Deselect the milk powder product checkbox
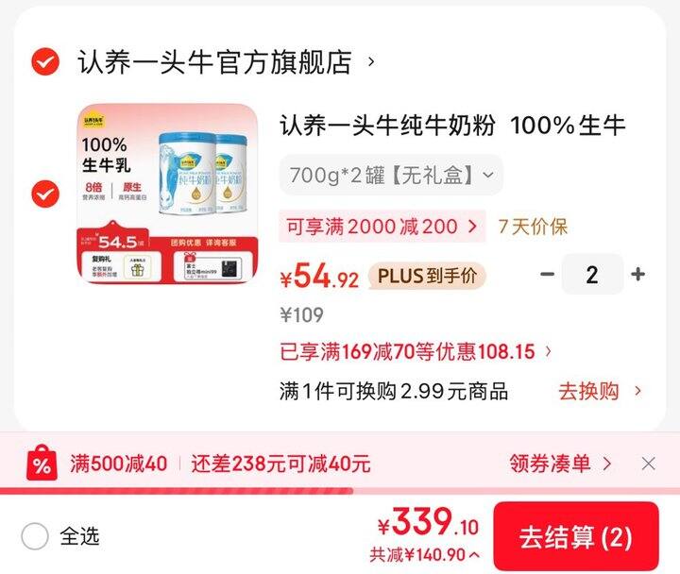This screenshot has width=680, height=574. coord(45,194)
